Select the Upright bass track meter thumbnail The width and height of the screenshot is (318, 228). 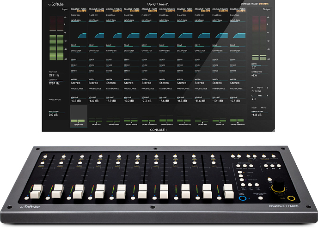(x=79, y=116)
